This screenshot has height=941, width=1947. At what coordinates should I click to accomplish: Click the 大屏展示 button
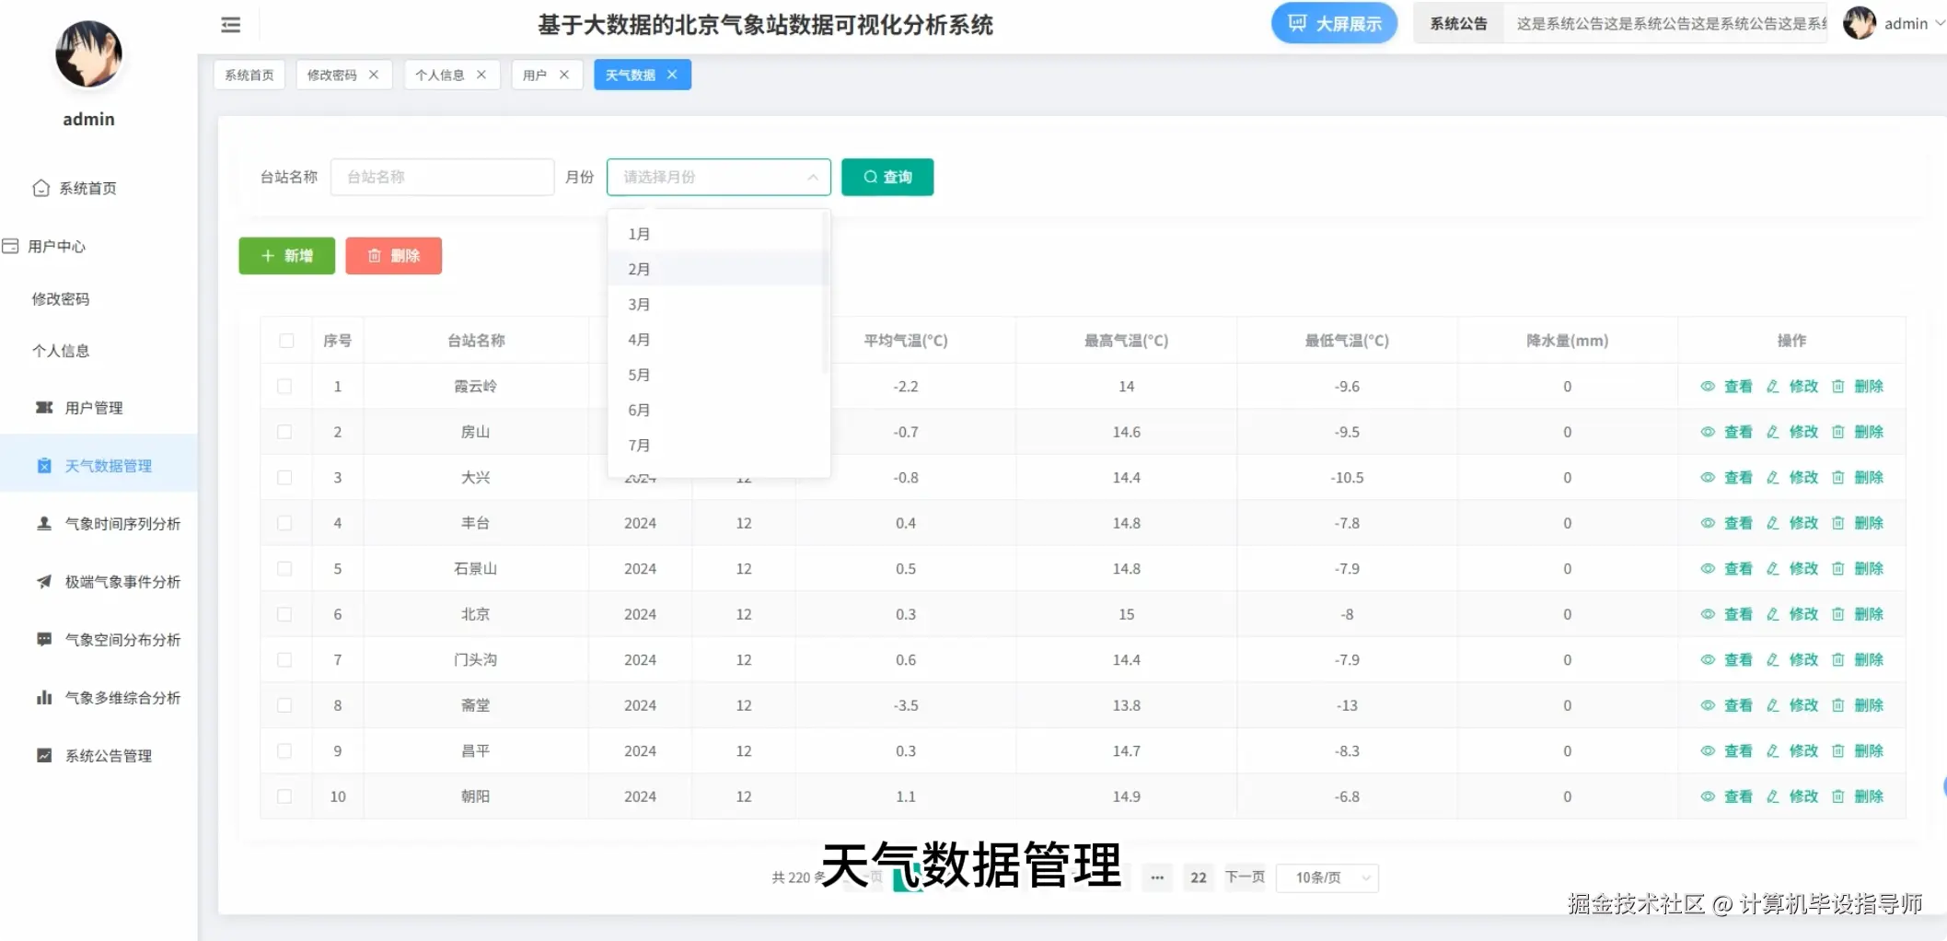pos(1333,23)
